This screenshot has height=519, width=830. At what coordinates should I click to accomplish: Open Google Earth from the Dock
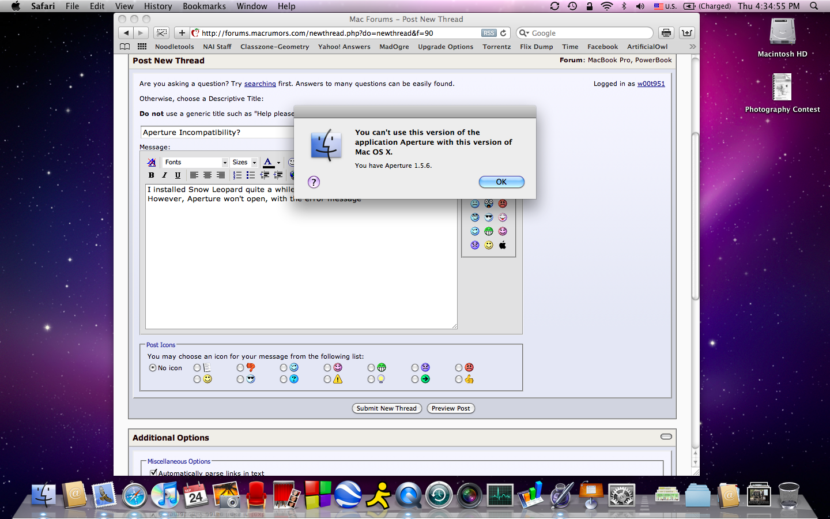click(x=348, y=495)
